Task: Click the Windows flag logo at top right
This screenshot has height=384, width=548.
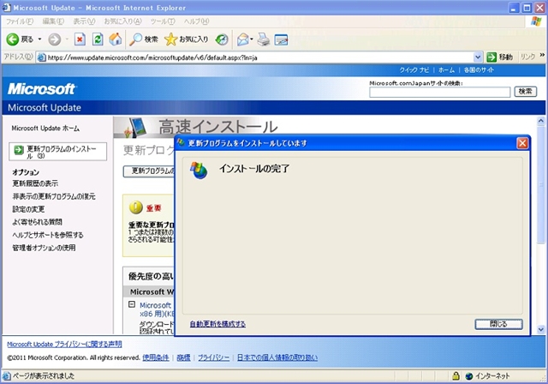Action: coord(536,21)
